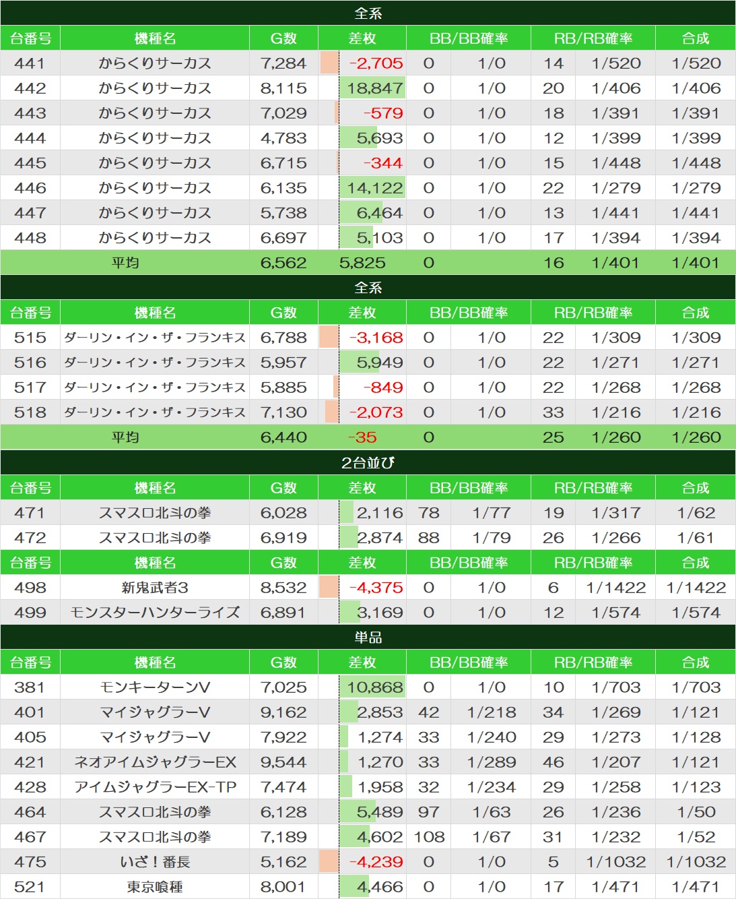Select スマスロ北斗の拳 name for machine 472
Screen dimensions: 736x899
(155, 538)
